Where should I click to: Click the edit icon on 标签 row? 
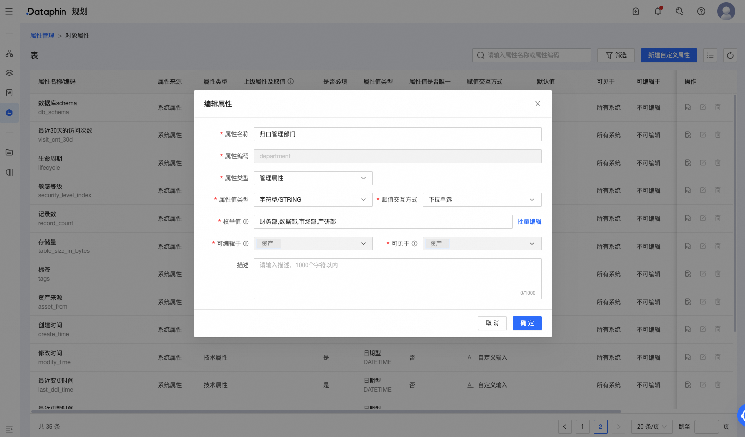point(703,273)
